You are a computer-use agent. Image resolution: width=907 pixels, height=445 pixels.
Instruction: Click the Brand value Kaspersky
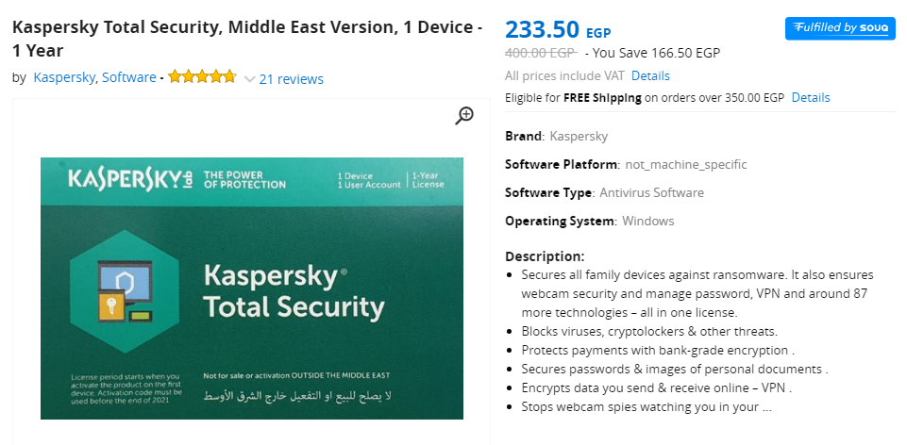click(x=579, y=137)
